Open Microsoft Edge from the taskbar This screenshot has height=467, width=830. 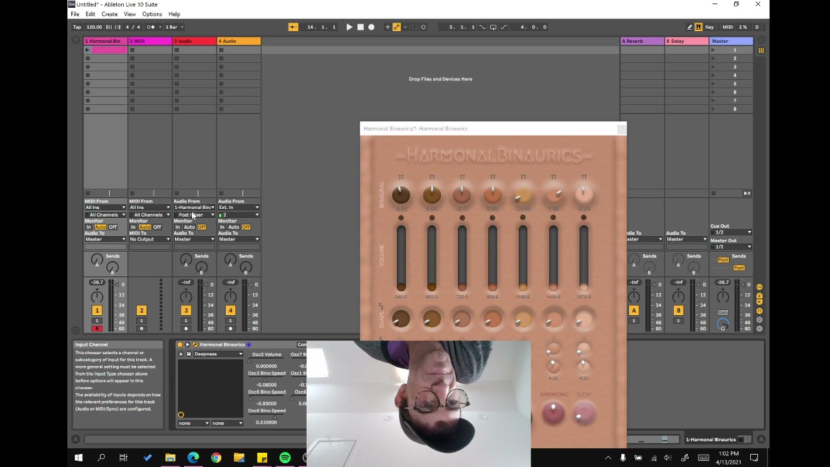tap(193, 458)
